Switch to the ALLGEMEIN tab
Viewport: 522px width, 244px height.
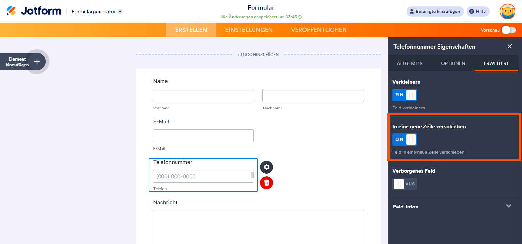(410, 63)
